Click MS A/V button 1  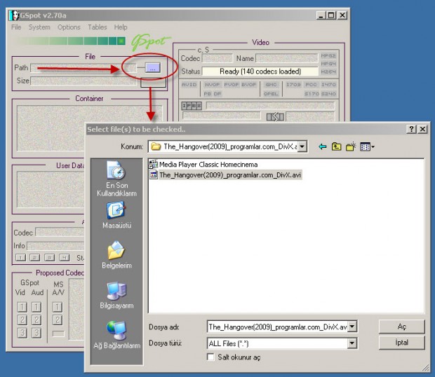tap(58, 307)
